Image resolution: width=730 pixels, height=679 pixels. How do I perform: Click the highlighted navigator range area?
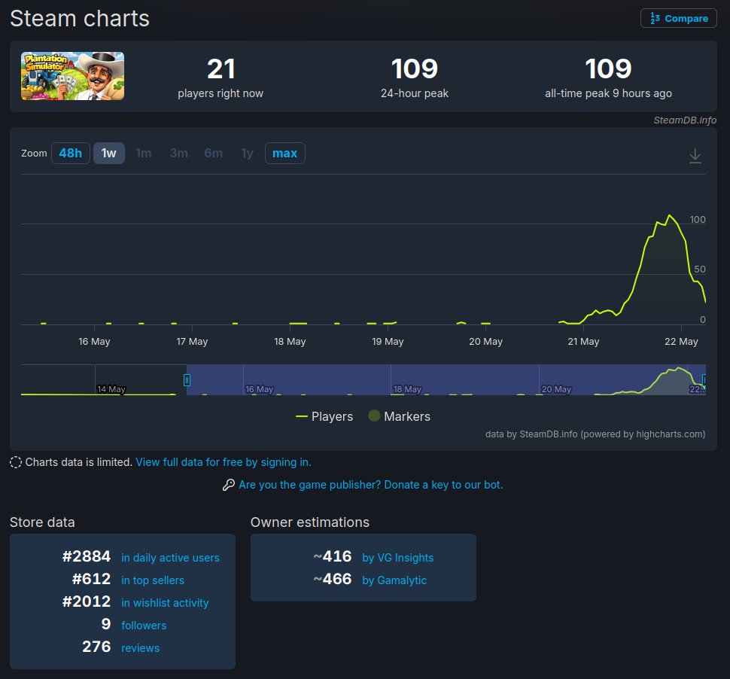click(x=446, y=380)
